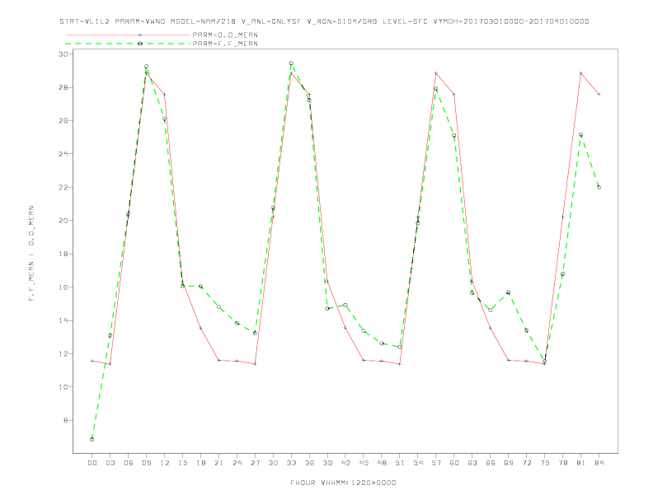Click x-axis forecast hour label 54
This screenshot has width=653, height=504.
pos(418,463)
